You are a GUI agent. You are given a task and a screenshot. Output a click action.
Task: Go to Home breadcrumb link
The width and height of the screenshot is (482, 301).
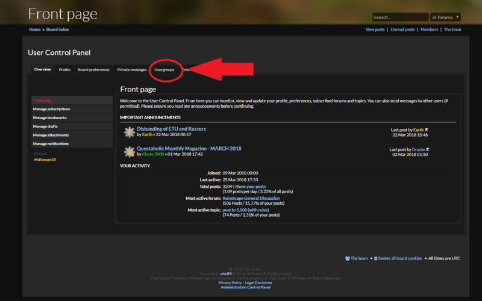click(35, 29)
